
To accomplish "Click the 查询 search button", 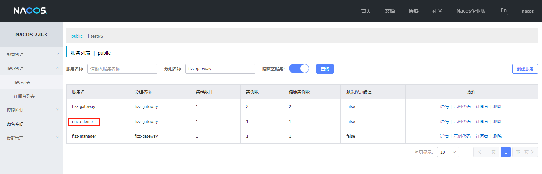I will [325, 69].
